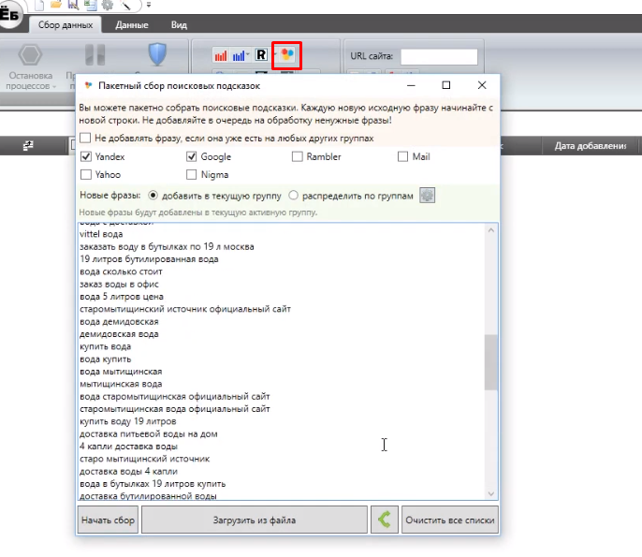The image size is (642, 557).
Task: Create a new project via the blank page icon
Action: [39, 5]
